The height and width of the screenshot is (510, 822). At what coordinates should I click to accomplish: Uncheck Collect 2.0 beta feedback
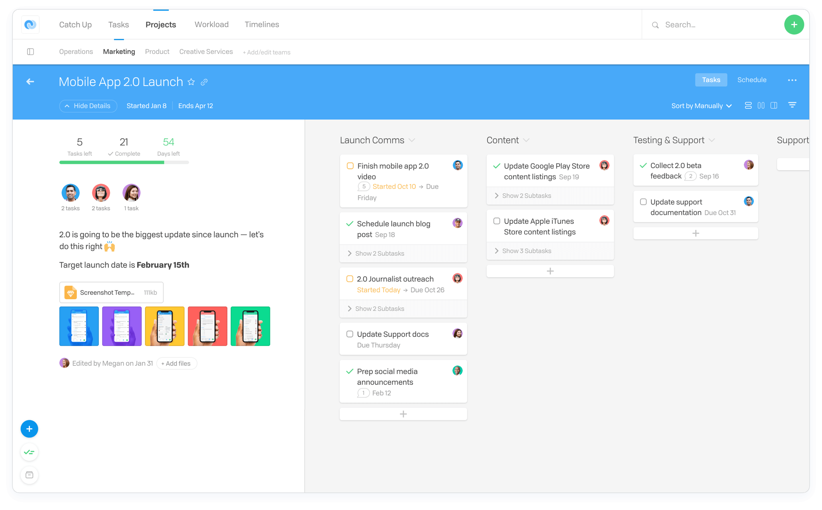pyautogui.click(x=643, y=165)
